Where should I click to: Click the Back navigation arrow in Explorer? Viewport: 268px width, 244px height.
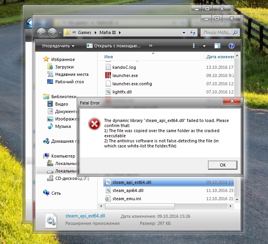click(41, 32)
